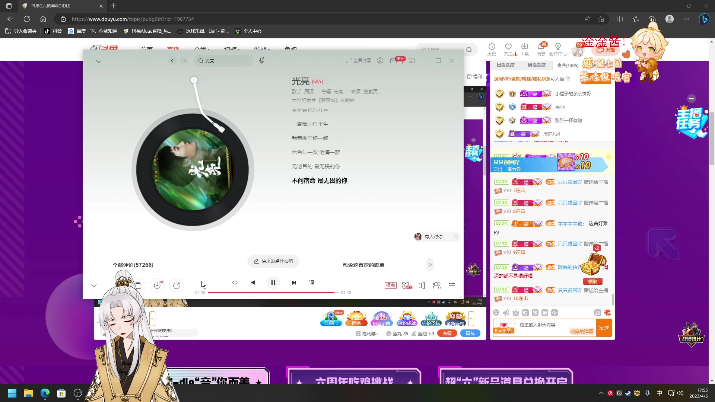
Task: Go back with the music player's back arrow
Action: (x=172, y=61)
